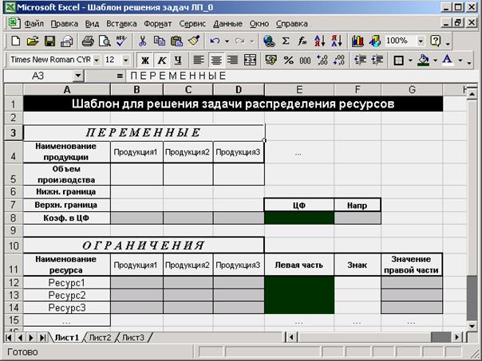The image size is (482, 361).
Task: Open the Fill Color dropdown arrow
Action: [x=435, y=61]
